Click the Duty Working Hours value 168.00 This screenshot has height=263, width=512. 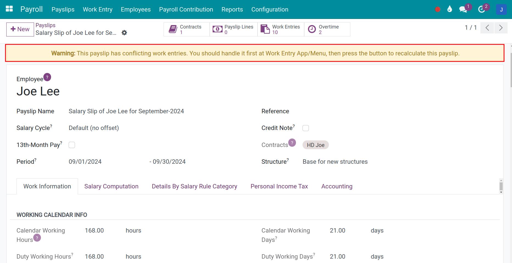point(94,257)
